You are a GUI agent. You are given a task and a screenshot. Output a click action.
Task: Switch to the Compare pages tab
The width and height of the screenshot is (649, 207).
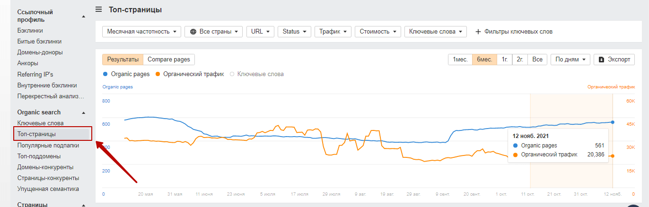(x=169, y=60)
